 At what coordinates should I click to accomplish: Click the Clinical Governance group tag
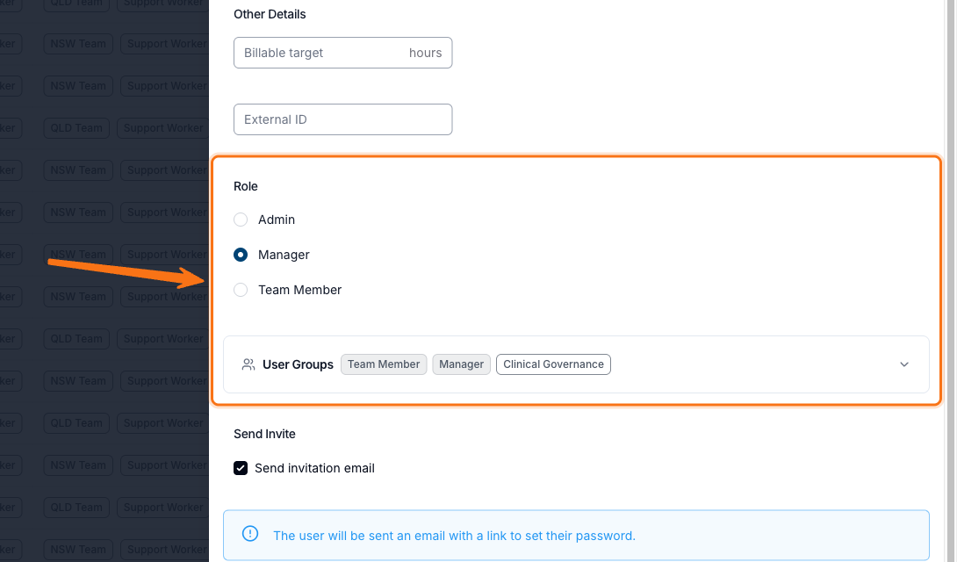[554, 364]
